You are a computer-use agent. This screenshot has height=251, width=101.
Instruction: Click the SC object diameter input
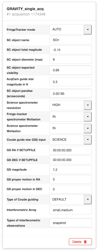pyautogui.click(x=71, y=59)
